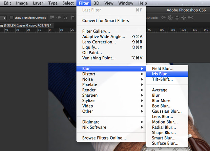Open Gaussian Blur dialog
The image size is (210, 151).
point(167,111)
